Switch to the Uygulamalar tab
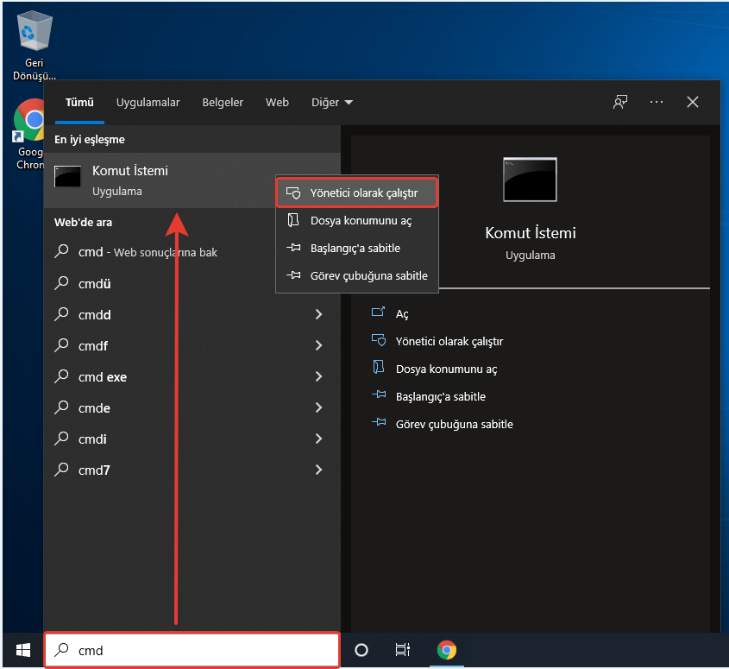This screenshot has height=669, width=729. click(148, 102)
